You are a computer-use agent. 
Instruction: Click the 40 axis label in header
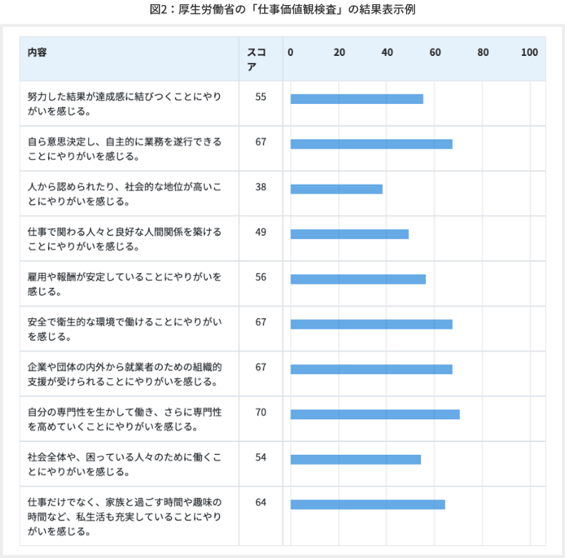click(x=387, y=52)
